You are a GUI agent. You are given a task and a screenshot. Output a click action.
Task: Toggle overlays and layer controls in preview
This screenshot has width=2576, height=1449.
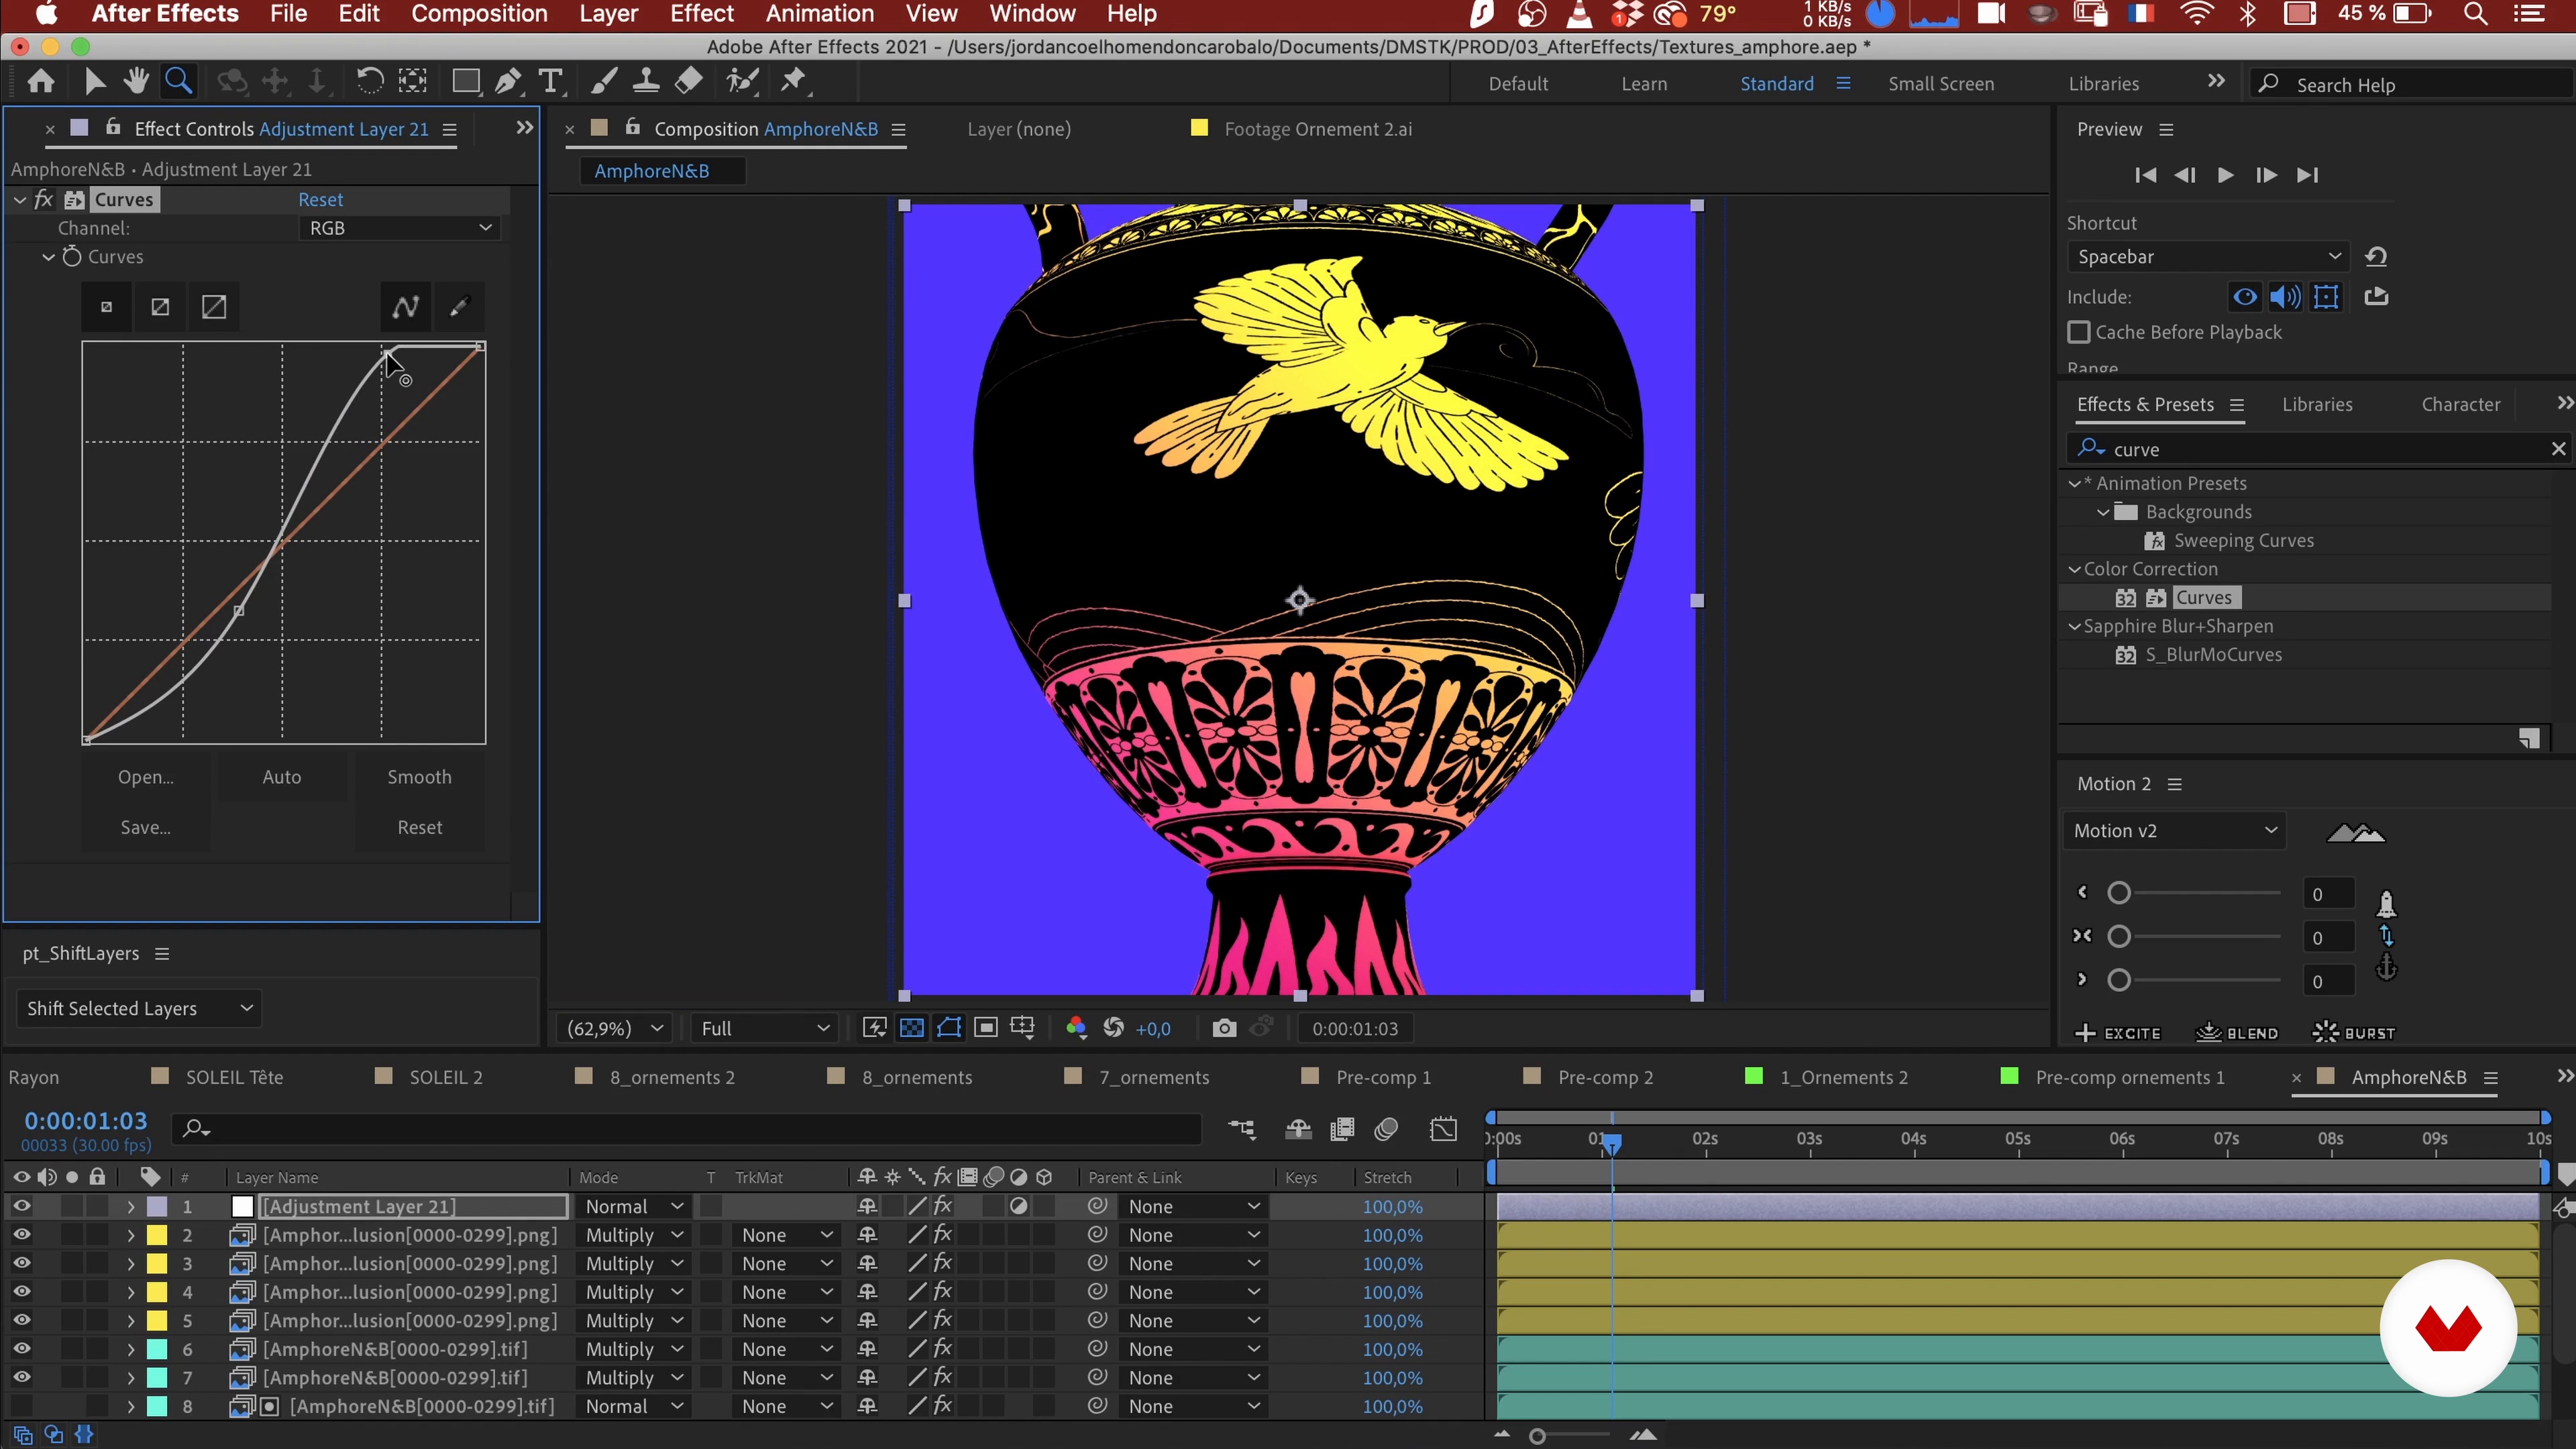coord(2327,297)
